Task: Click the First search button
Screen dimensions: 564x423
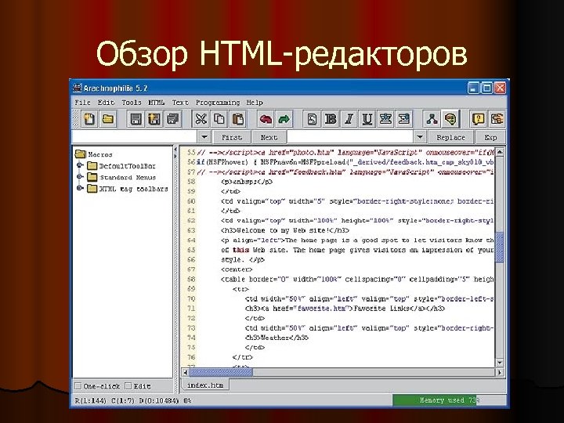Action: pos(232,137)
